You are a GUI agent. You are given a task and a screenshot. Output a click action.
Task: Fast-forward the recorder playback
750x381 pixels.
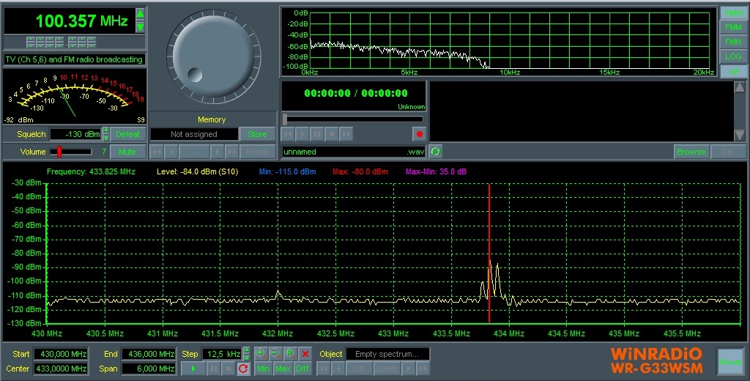click(x=346, y=134)
